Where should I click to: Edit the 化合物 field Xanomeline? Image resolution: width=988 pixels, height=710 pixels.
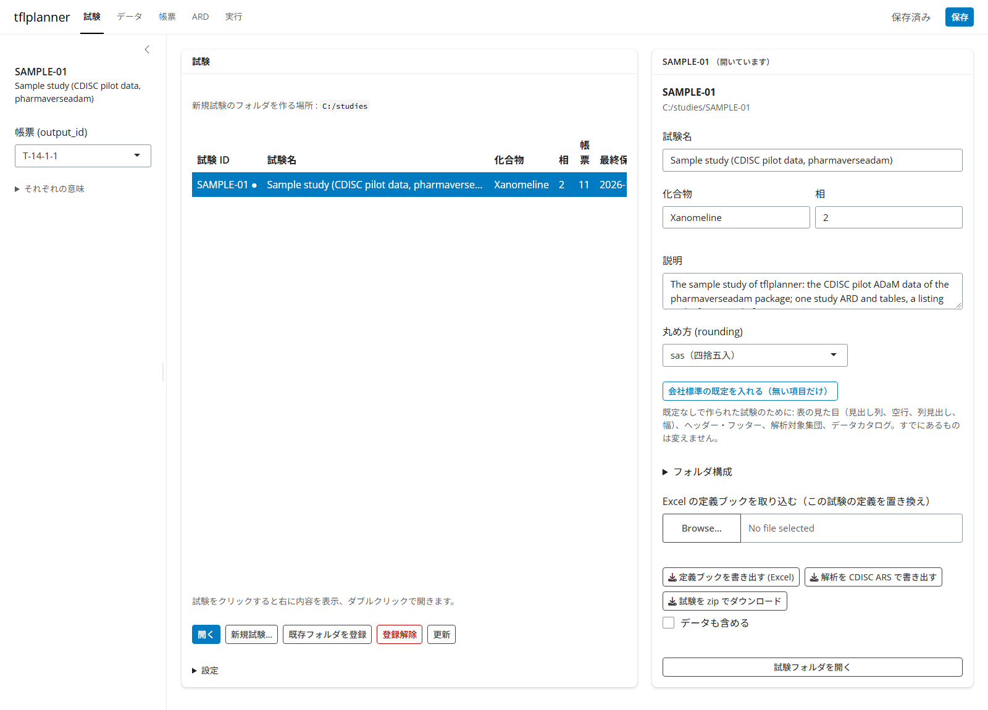coord(736,217)
